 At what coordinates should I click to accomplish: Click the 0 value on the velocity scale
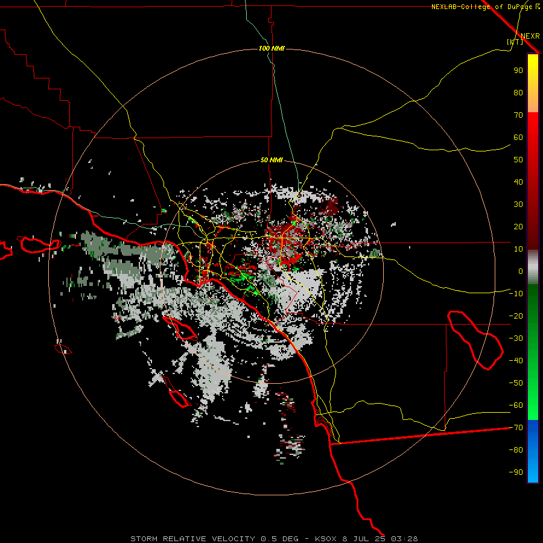tap(521, 271)
